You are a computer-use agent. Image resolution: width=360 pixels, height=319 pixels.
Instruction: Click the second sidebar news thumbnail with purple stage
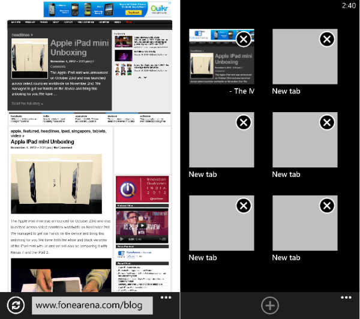pyautogui.click(x=124, y=56)
